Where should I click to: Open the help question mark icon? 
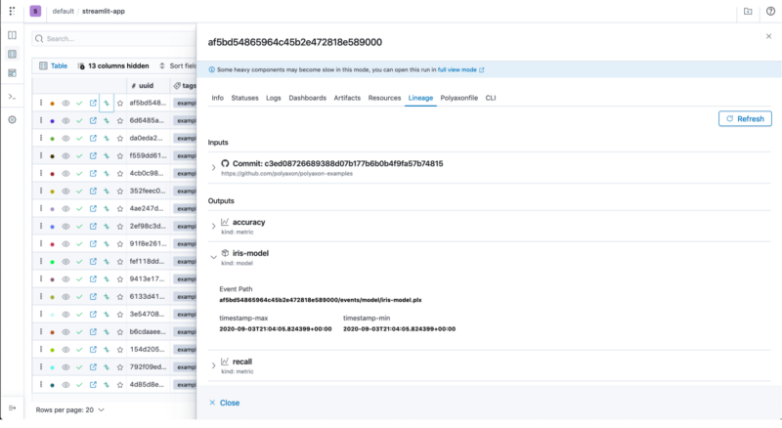pyautogui.click(x=770, y=11)
